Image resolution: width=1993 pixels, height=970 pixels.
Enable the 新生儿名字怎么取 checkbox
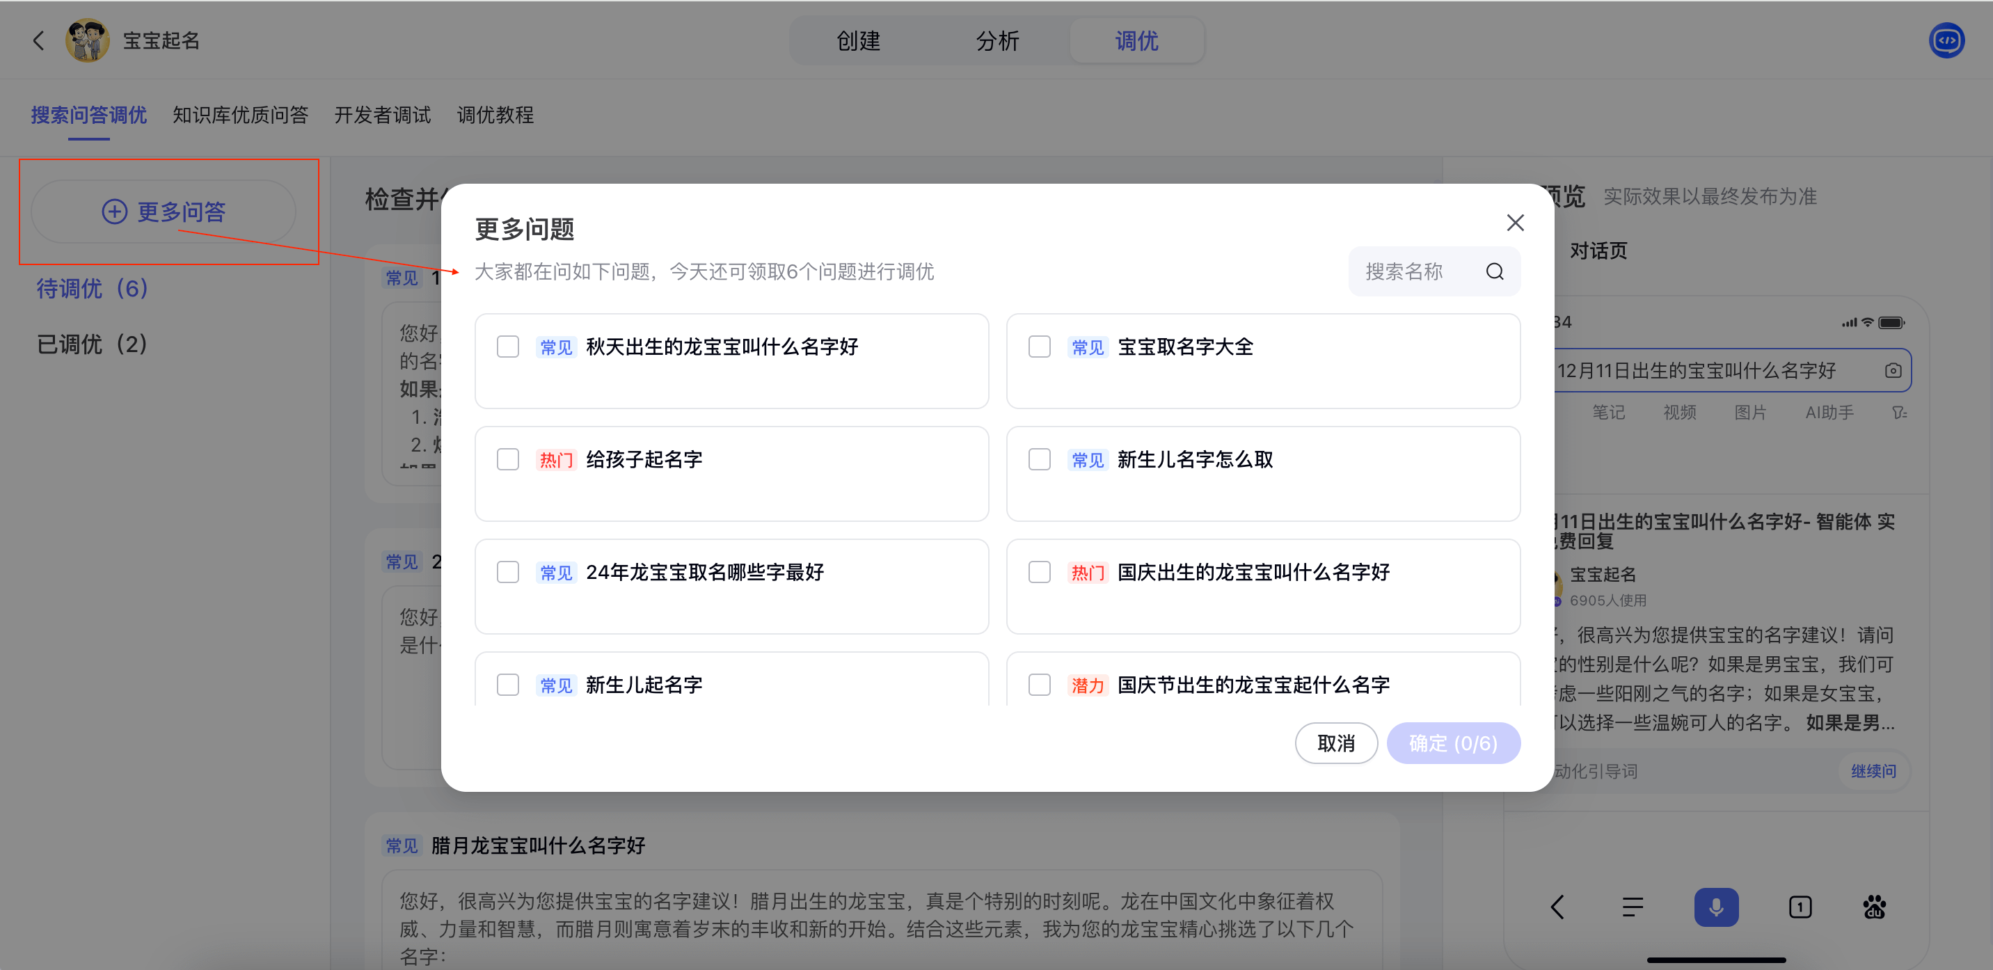[x=1039, y=459]
